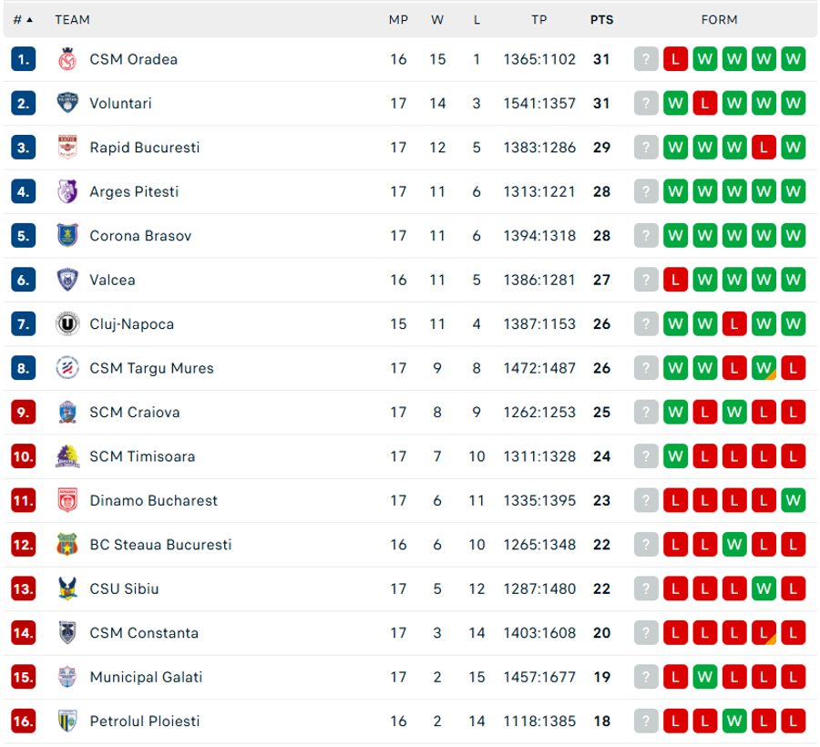Click the BC Steaua Bucuresti crest
This screenshot has height=747, width=820.
[x=67, y=545]
